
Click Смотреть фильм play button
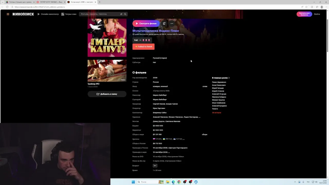(146, 23)
